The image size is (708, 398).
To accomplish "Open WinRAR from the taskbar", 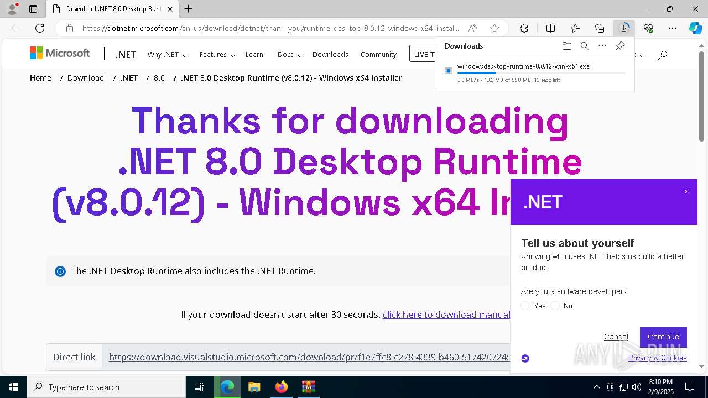I will pos(308,387).
